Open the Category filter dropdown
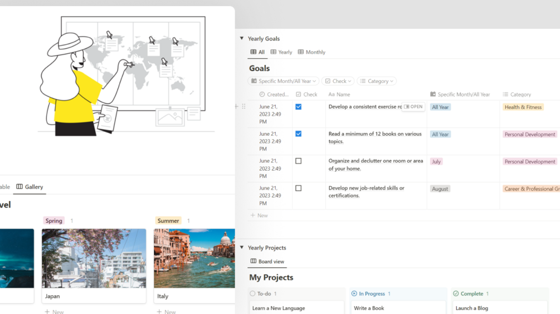This screenshot has width=560, height=314. pos(377,81)
